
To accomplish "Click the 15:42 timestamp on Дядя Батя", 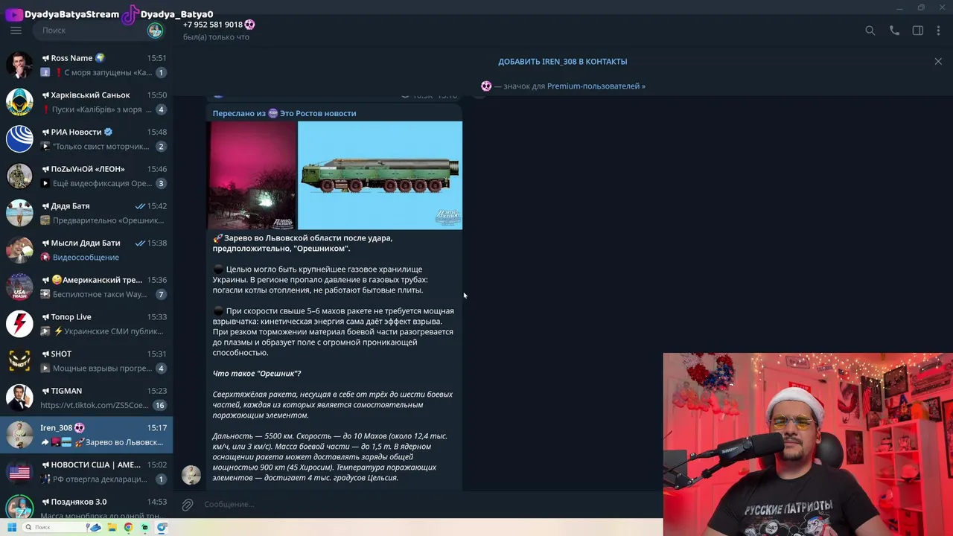I will pyautogui.click(x=156, y=206).
